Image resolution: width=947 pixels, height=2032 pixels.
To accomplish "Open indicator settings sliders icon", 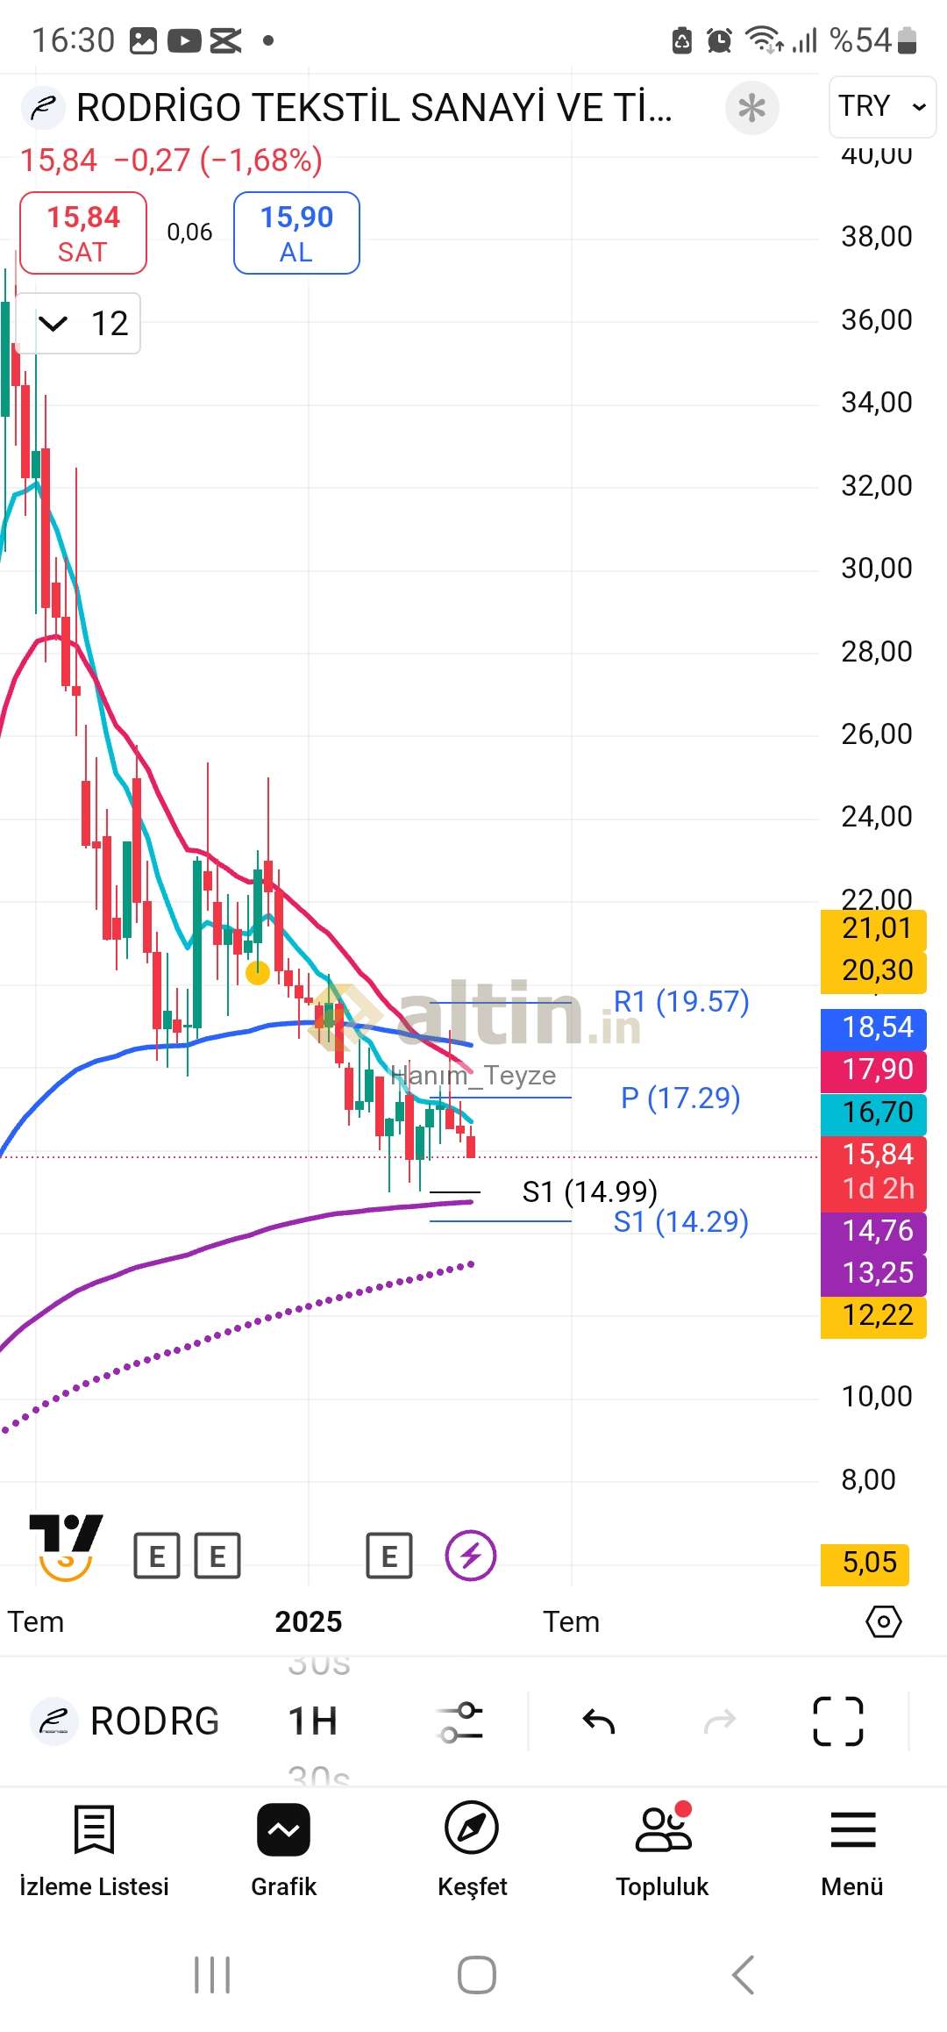I will tap(460, 1721).
